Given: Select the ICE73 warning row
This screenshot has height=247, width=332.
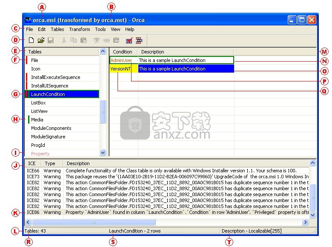Looking at the screenshot, I should pos(167,177).
